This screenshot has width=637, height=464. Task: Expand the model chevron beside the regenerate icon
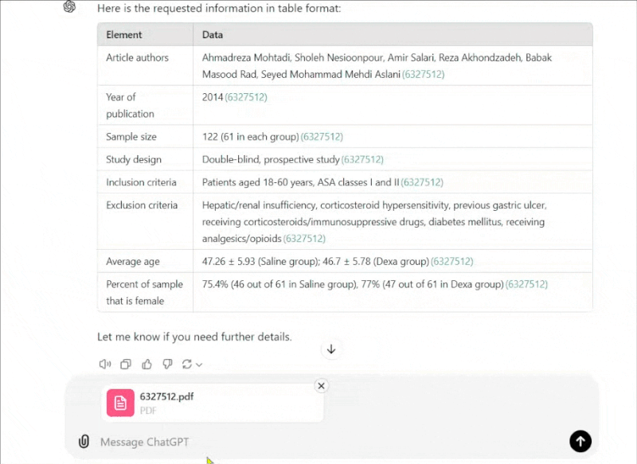tap(199, 365)
